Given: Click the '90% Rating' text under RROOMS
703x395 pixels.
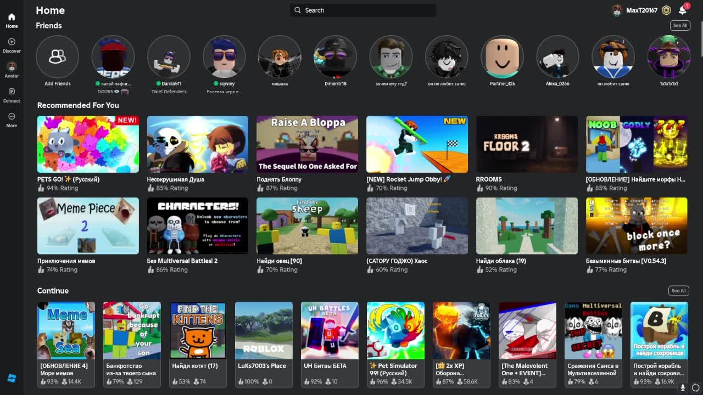Looking at the screenshot, I should coord(501,188).
